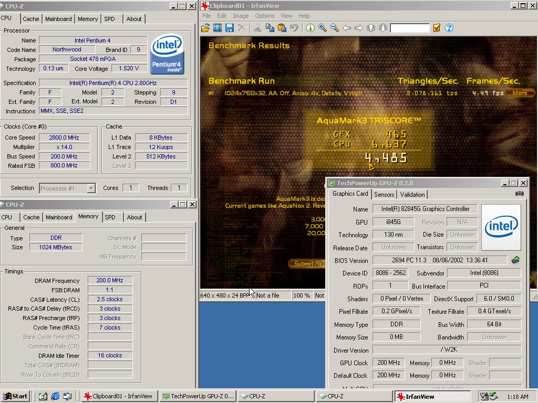Click the Internet Explorer quick launch icon

pos(55,397)
